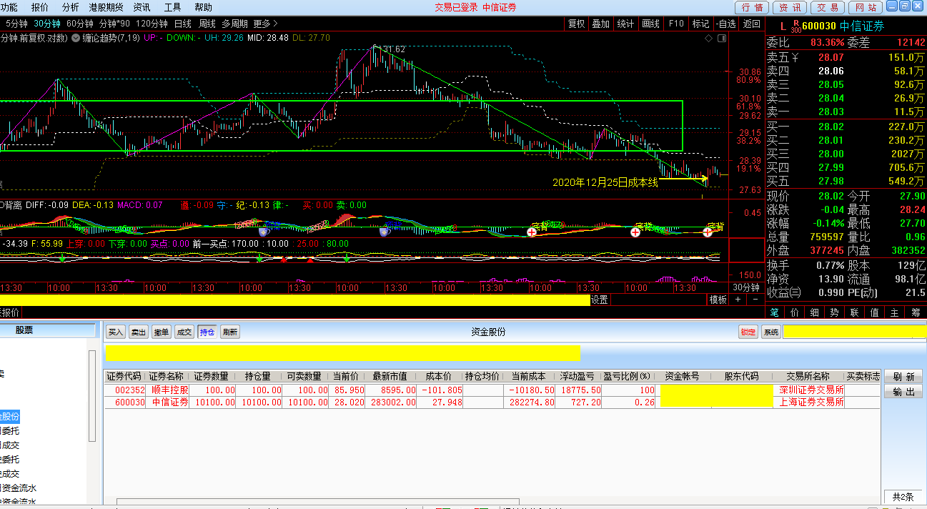
Task: Open the 分析 menu
Action: 70,7
